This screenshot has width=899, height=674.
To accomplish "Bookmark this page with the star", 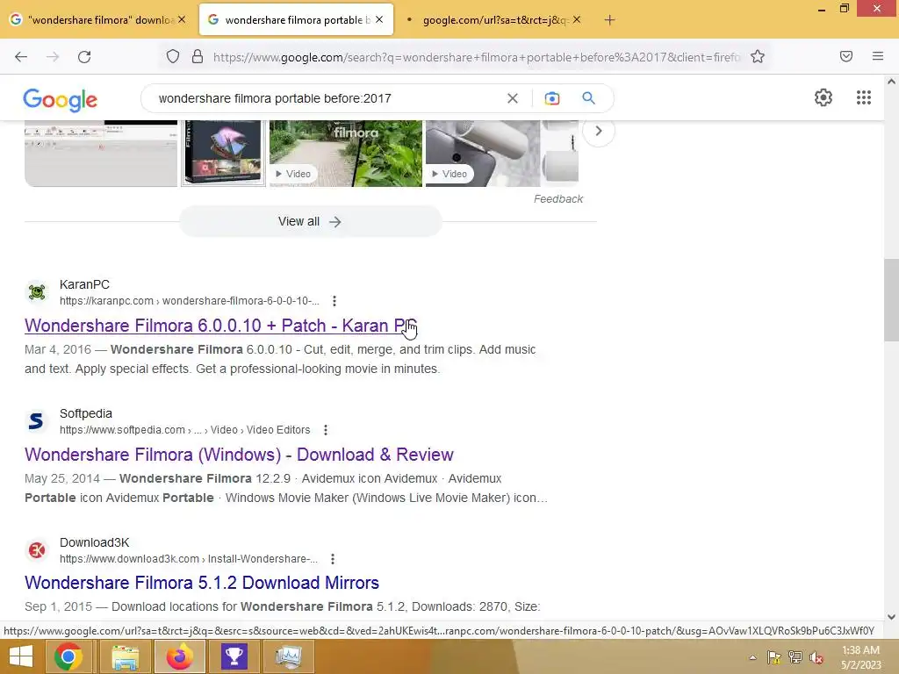I will pos(758,57).
